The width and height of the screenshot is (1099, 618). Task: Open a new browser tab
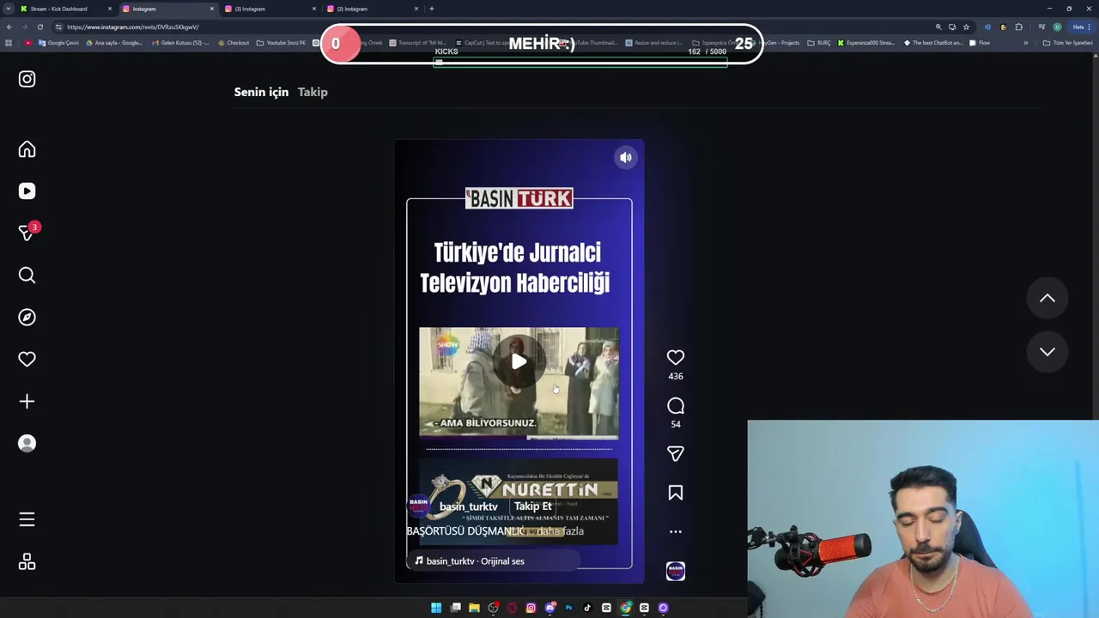click(x=431, y=9)
